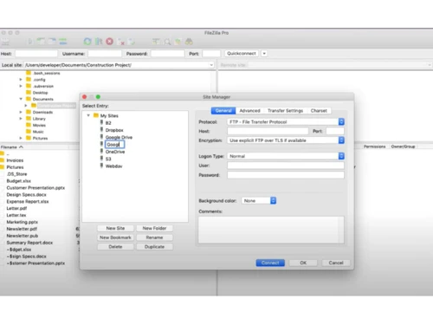The height and width of the screenshot is (325, 433).
Task: Expand the .config folder in local tree
Action: click(21, 79)
